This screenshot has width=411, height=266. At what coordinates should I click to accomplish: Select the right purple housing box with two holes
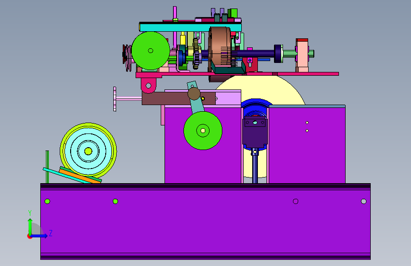307,144
